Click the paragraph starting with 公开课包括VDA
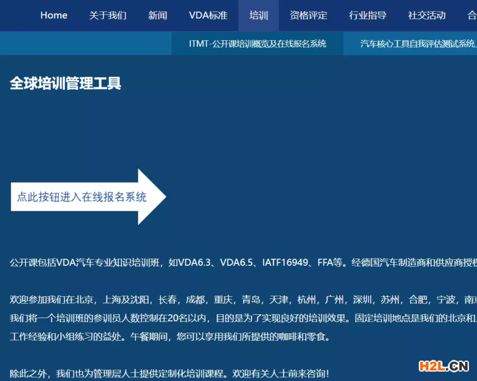The height and width of the screenshot is (381, 477). (238, 263)
